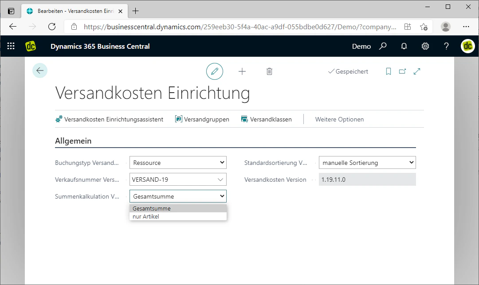Click the Summenkalkulation V... label
Screen dimensions: 479x285
[87, 196]
